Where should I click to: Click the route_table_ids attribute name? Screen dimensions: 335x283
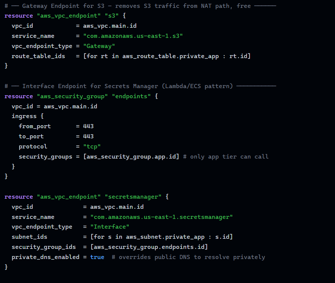38,56
